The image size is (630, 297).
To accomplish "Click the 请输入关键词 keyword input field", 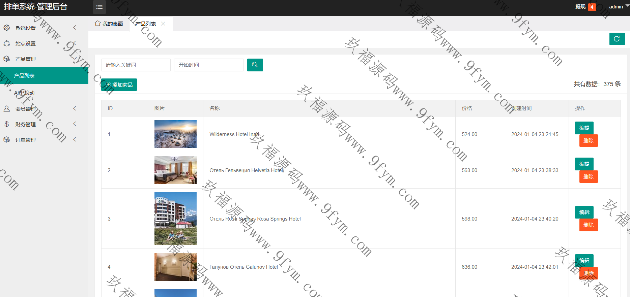I will click(136, 65).
